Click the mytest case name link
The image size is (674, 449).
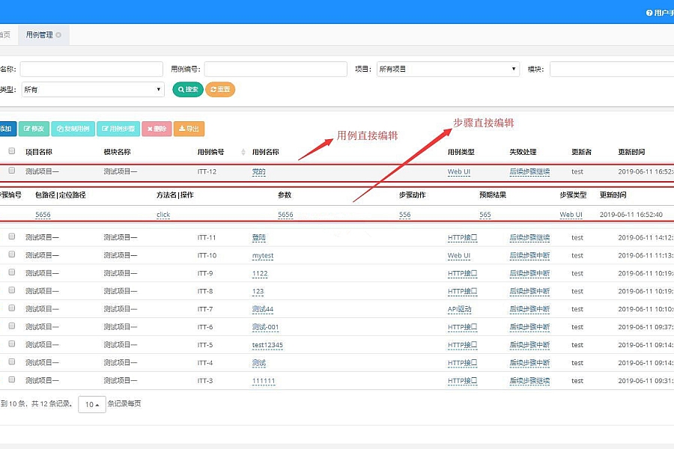pos(263,256)
